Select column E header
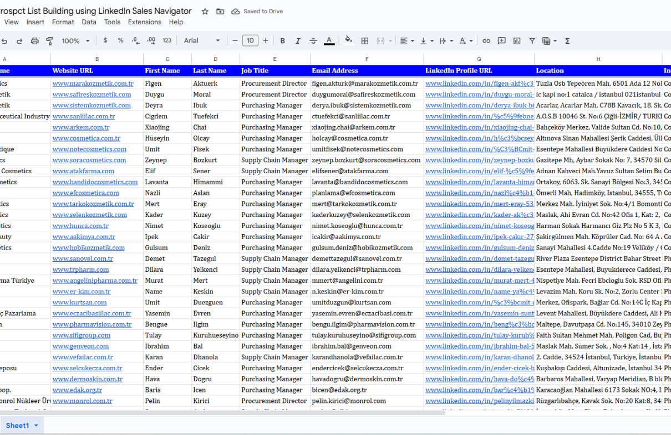671x435 pixels. (x=275, y=59)
